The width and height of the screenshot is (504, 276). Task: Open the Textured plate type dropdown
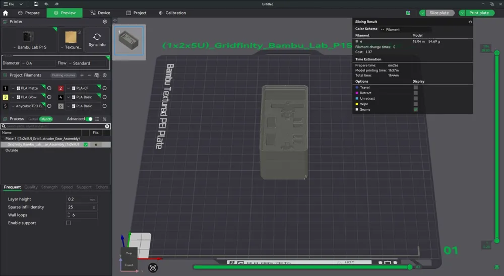click(x=71, y=47)
